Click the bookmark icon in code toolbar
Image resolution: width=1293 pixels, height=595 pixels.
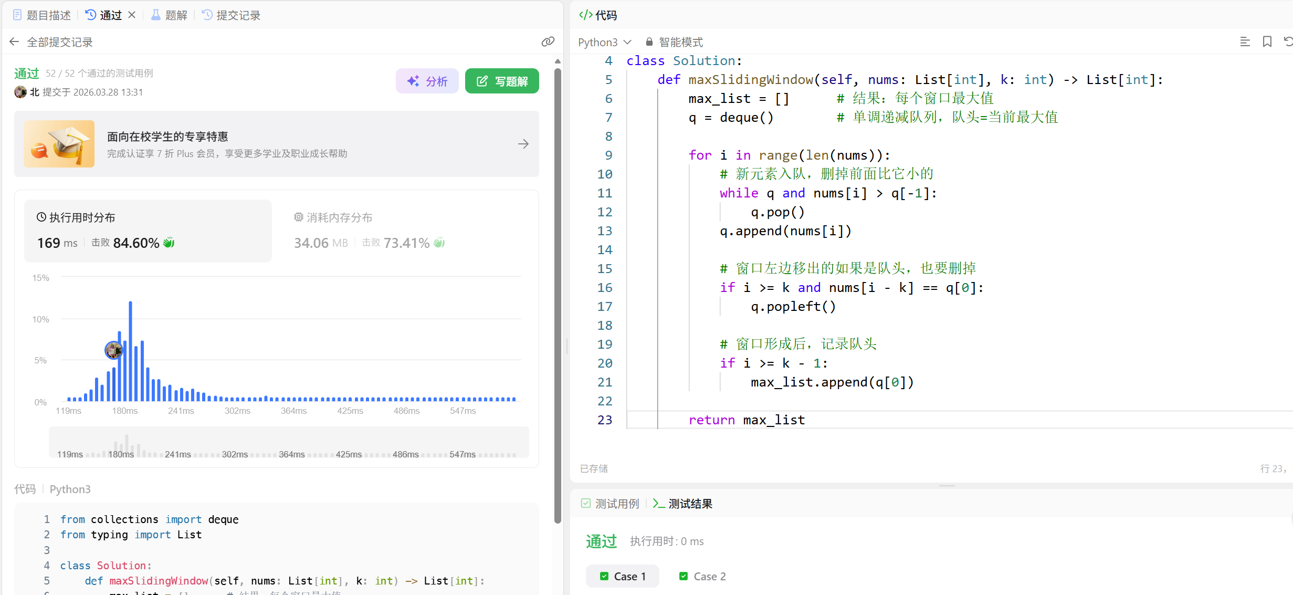coord(1267,42)
